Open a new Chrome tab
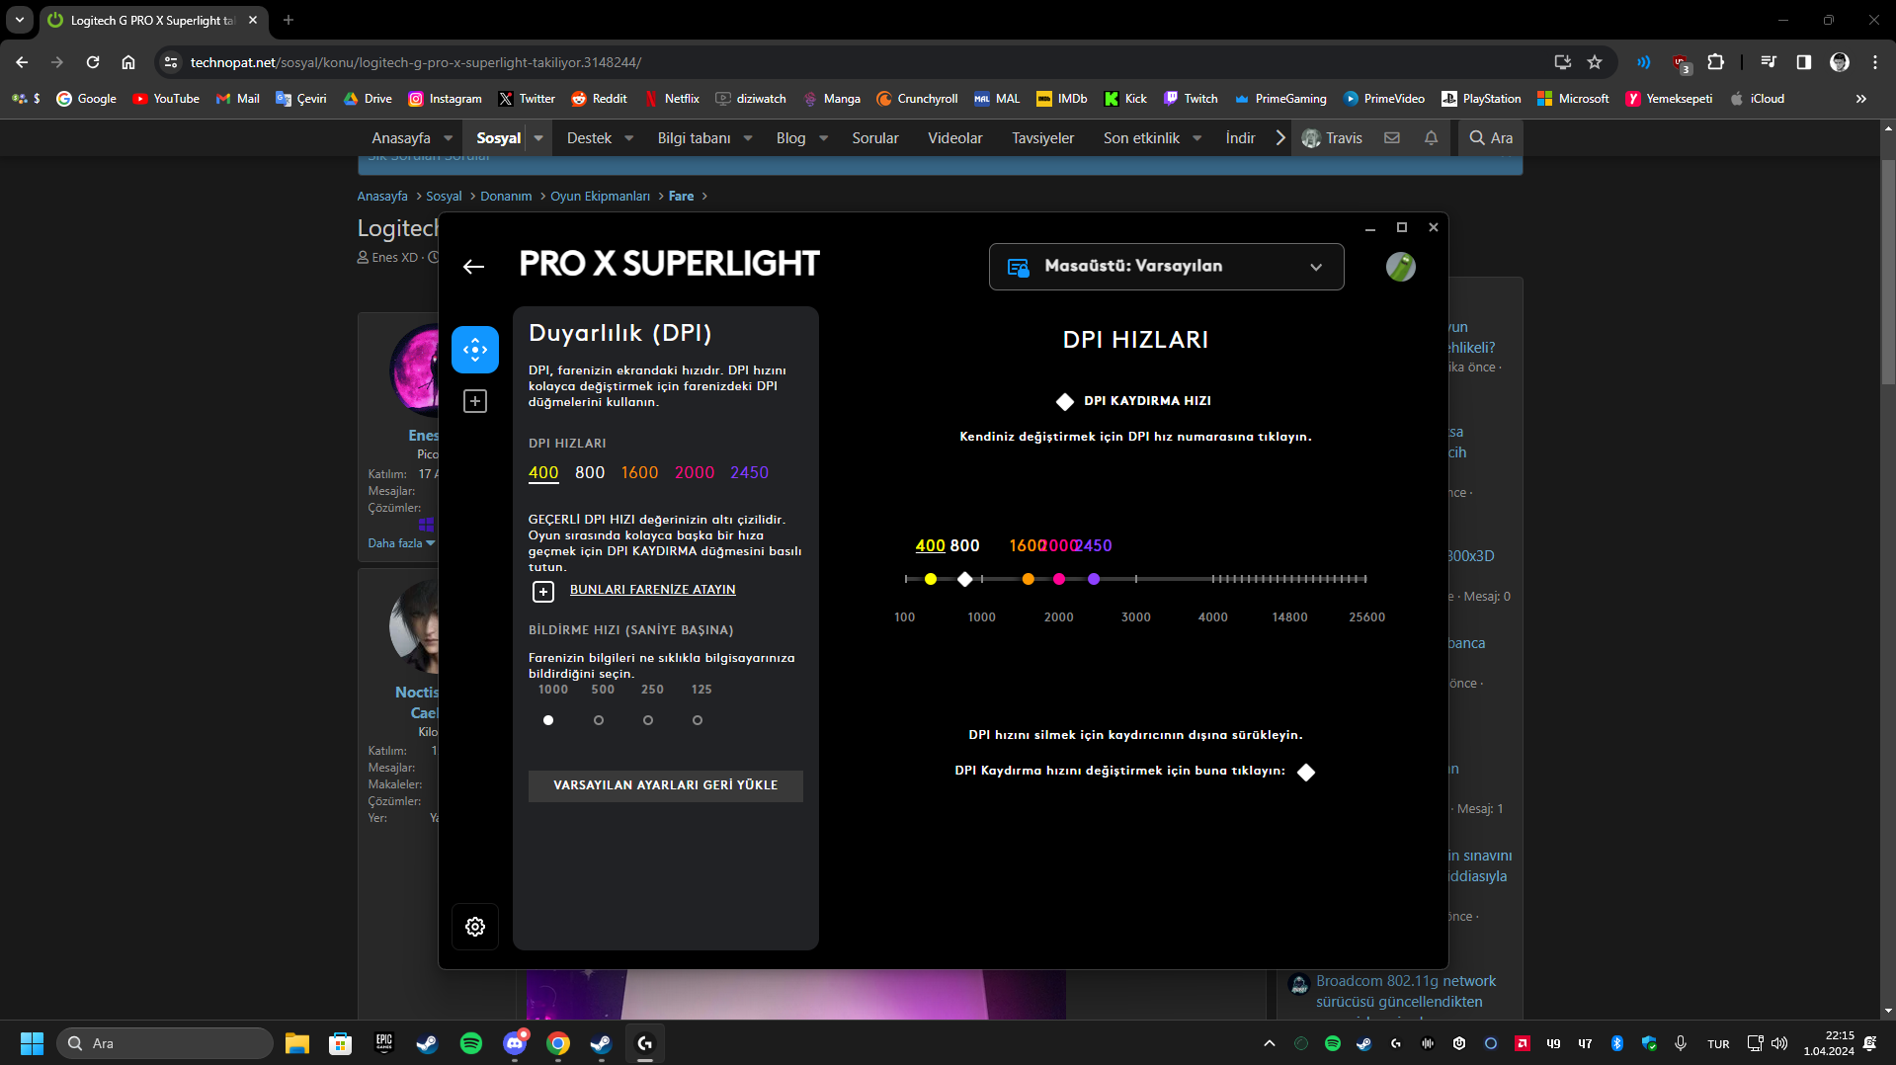Image resolution: width=1896 pixels, height=1065 pixels. (x=289, y=20)
